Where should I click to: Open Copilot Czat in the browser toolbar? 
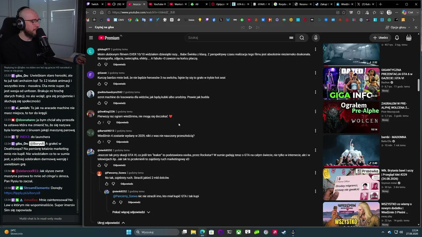(407, 13)
